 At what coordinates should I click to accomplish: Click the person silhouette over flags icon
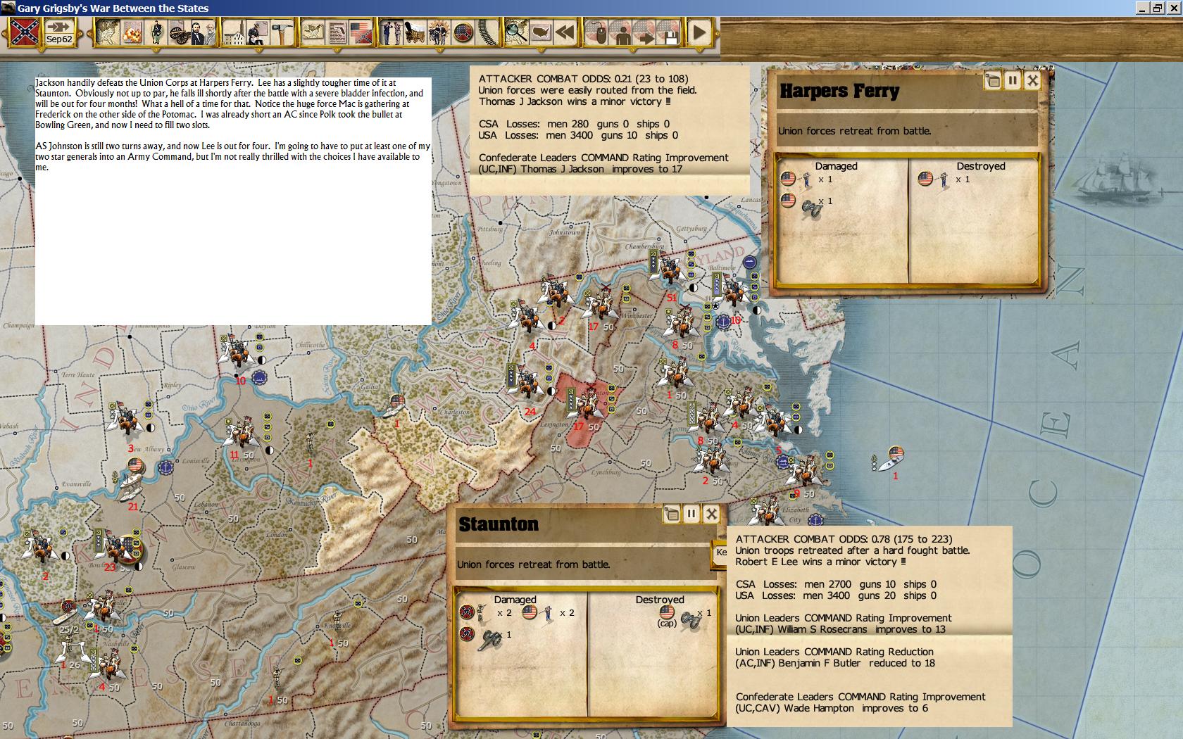[x=621, y=32]
